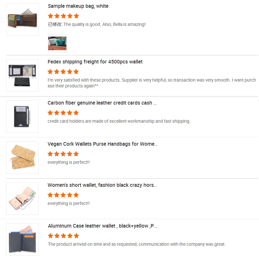This screenshot has height=259, width=259.
Task: Open the 'Sample makeup bag, white' title
Action: coord(78,6)
